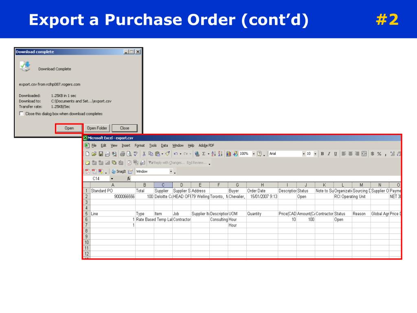Open the File menu in Excel
Screen dimensions: 417x313
coord(94,145)
